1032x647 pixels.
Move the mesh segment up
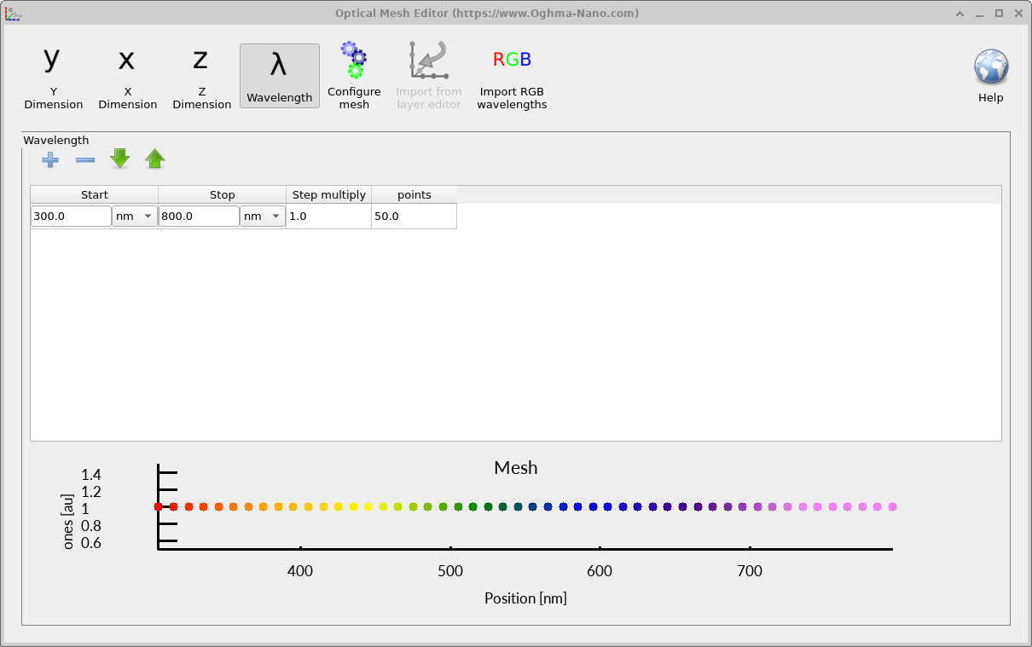pyautogui.click(x=154, y=159)
